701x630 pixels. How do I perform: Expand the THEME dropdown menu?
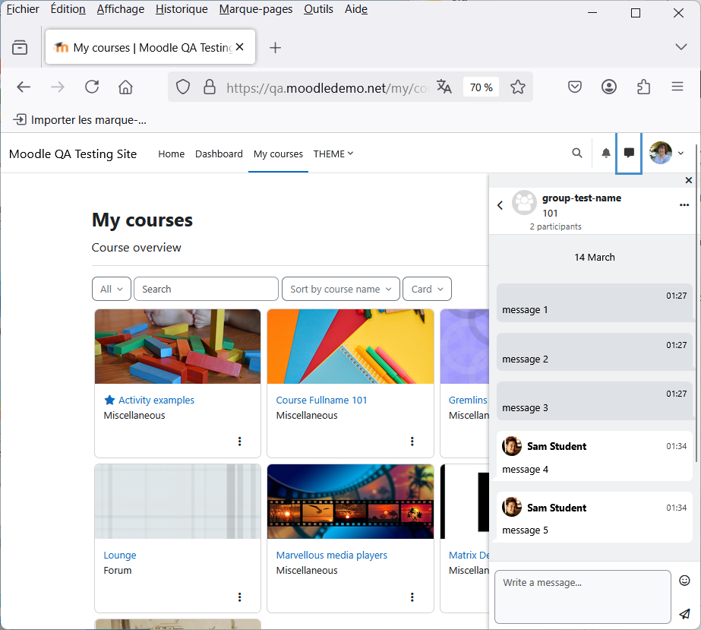tap(333, 154)
